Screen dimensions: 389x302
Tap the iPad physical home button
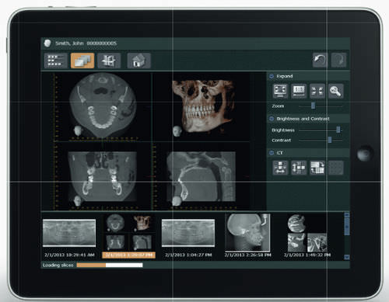364,154
